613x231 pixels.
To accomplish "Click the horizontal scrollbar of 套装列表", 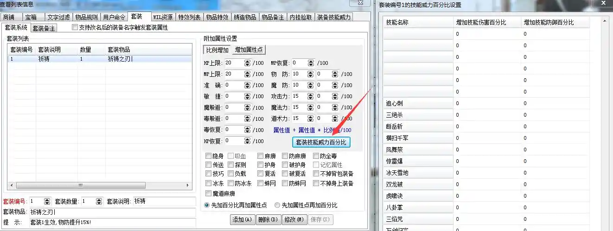I will (x=100, y=185).
